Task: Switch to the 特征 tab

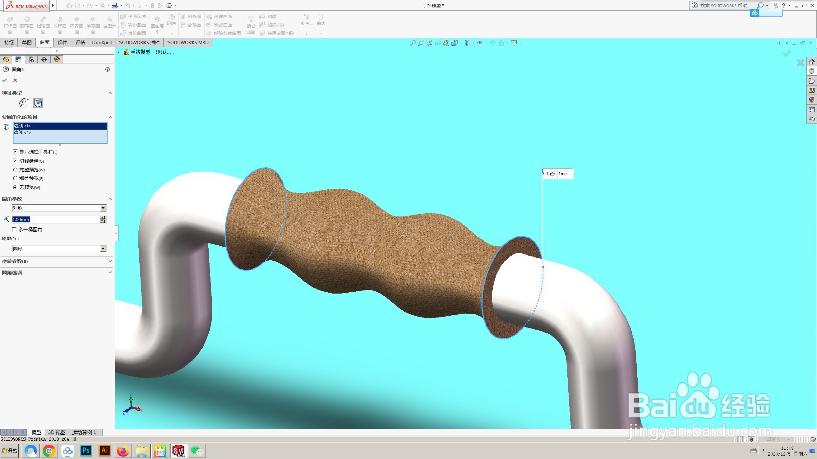Action: click(x=9, y=43)
